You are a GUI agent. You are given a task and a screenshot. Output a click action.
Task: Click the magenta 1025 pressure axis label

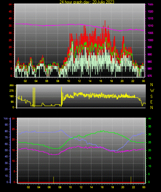pyautogui.click(x=150, y=4)
